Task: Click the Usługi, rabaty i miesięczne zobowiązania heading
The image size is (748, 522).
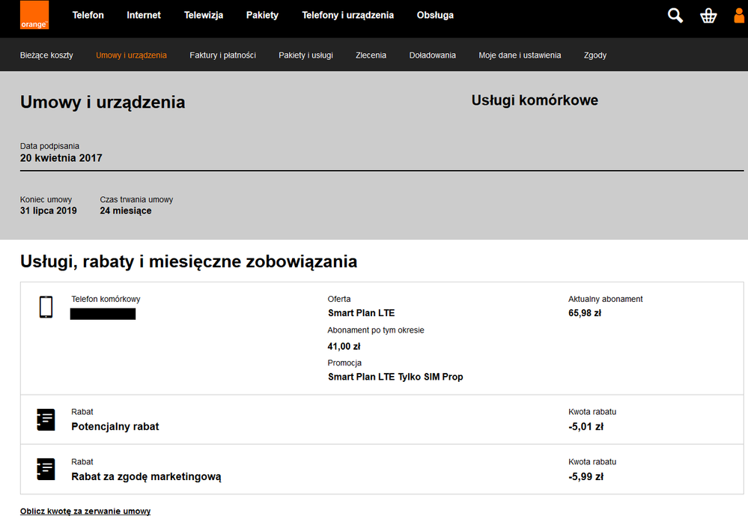Action: 189,261
